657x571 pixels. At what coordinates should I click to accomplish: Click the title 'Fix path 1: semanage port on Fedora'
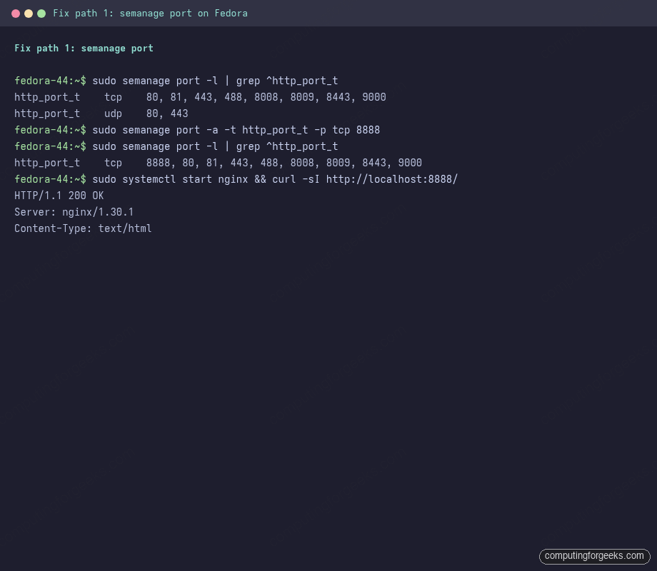pos(150,14)
